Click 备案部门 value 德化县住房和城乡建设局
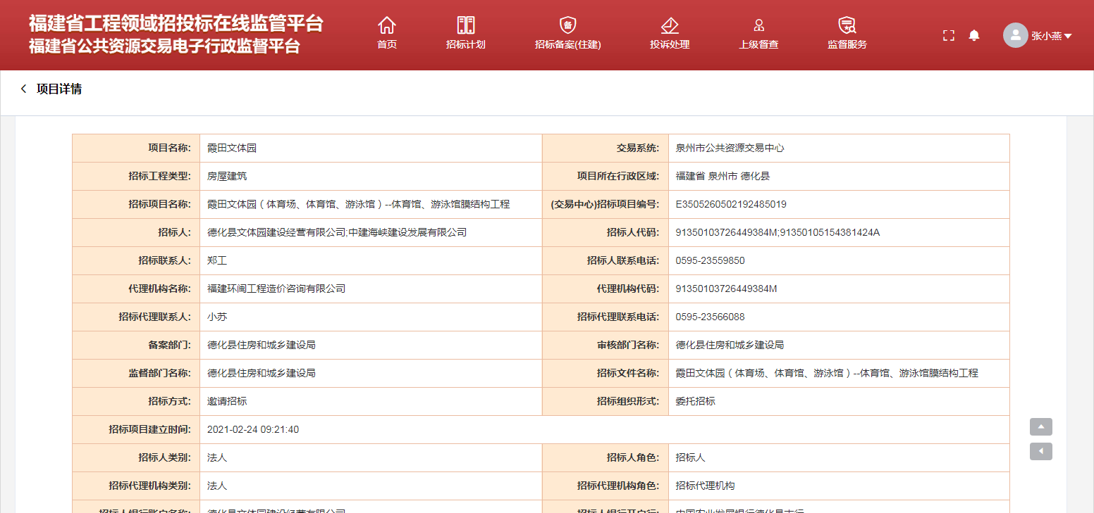 pos(262,345)
